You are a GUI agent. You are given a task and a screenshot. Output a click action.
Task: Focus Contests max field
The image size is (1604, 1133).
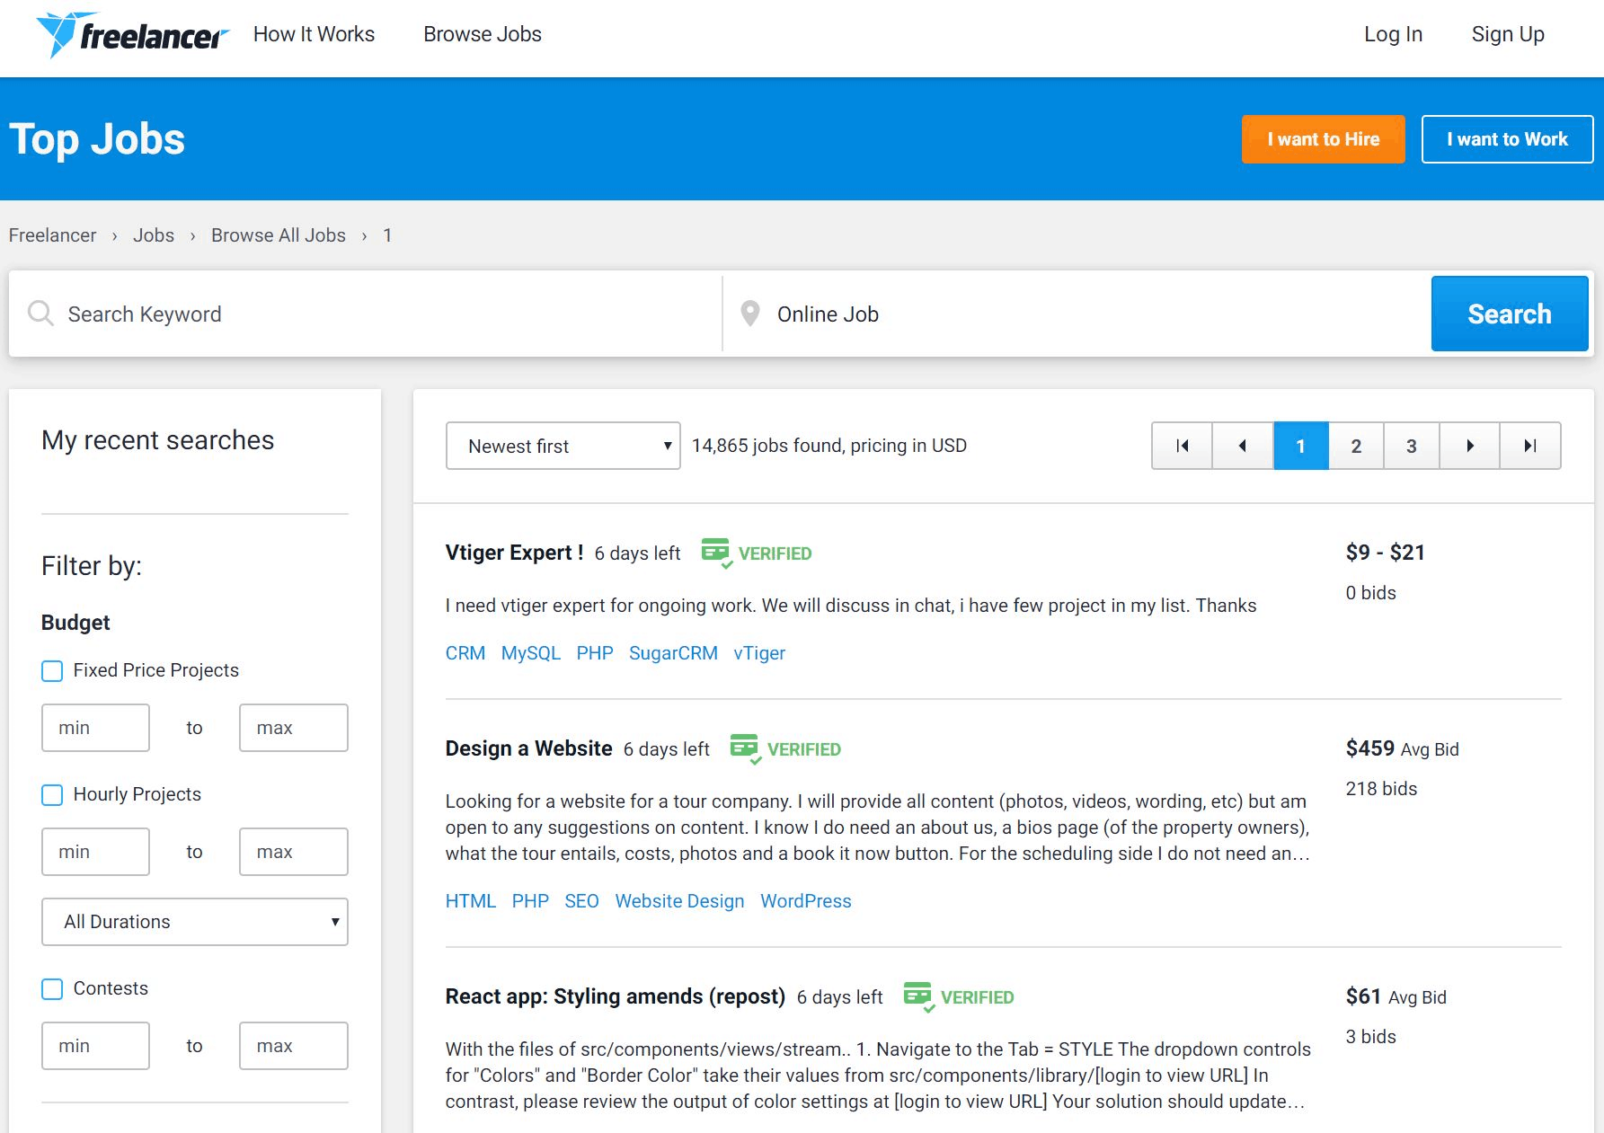tap(294, 1046)
